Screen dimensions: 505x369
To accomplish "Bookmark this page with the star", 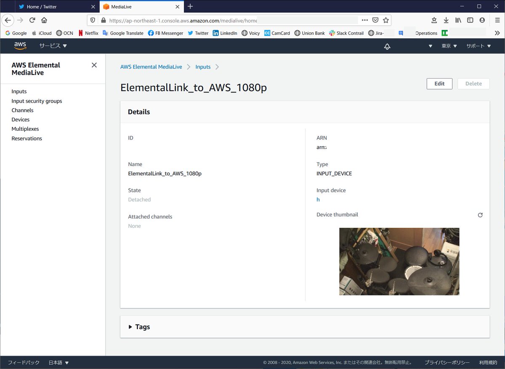I will [386, 20].
